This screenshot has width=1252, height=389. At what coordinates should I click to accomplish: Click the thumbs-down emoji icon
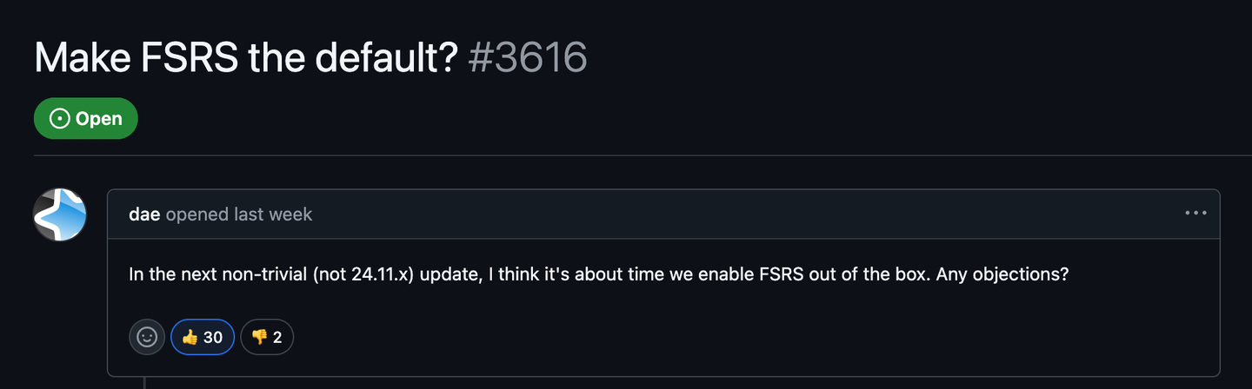coord(258,337)
